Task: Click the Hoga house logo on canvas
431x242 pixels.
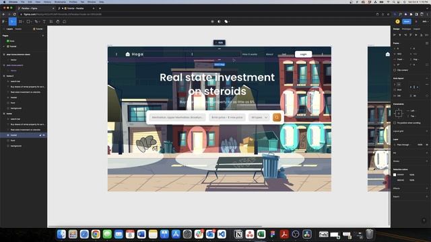Action: click(127, 54)
